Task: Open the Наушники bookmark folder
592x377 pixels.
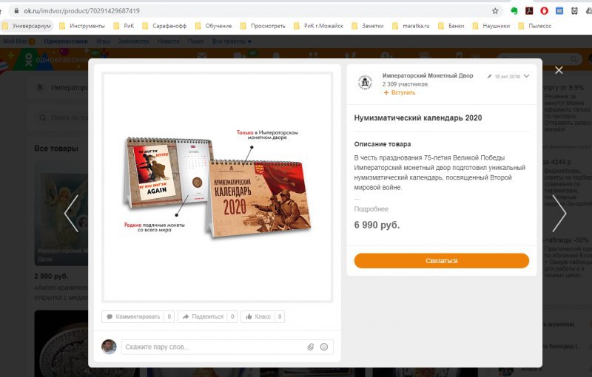Action: coord(491,26)
